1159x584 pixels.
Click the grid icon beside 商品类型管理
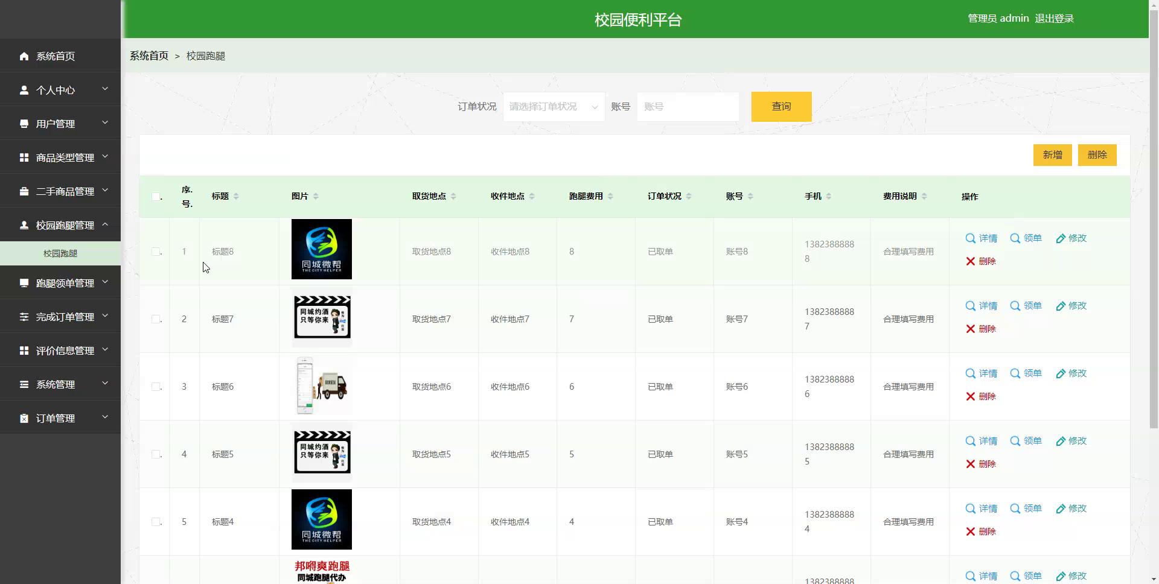pyautogui.click(x=24, y=157)
